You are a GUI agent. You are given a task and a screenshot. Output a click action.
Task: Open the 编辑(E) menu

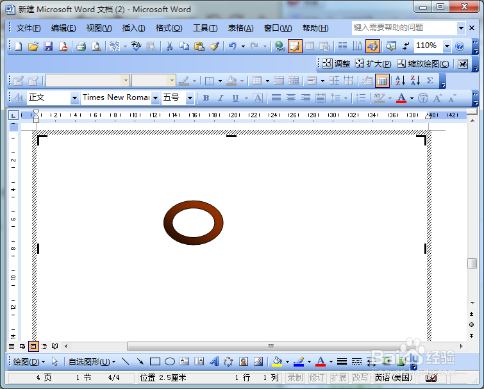(63, 28)
